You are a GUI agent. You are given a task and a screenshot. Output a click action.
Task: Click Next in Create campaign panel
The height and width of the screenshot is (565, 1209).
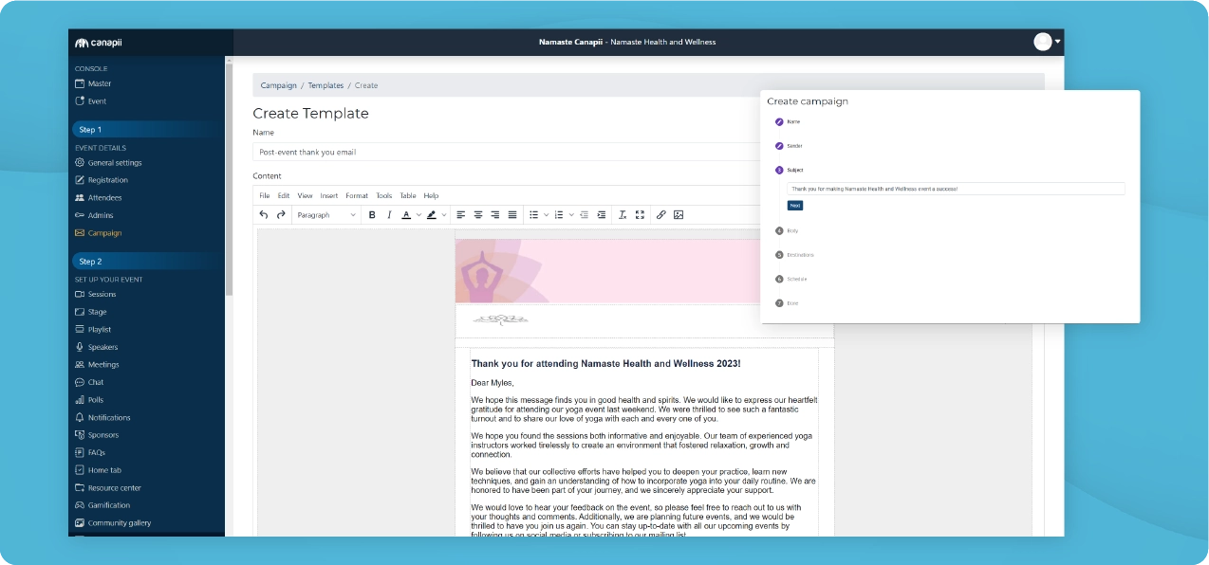coord(795,205)
